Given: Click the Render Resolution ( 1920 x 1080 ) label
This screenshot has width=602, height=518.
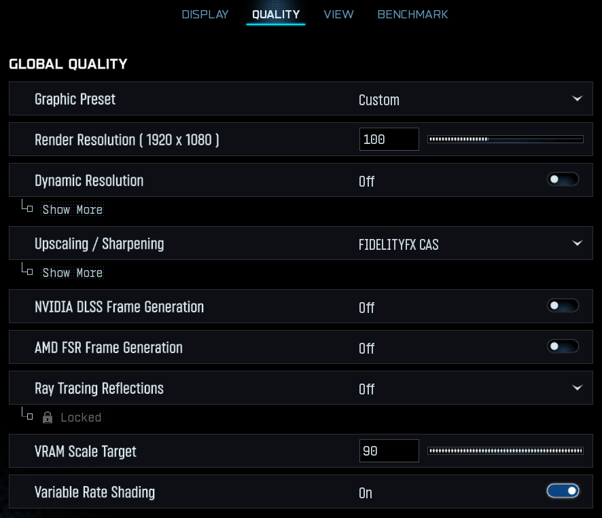Looking at the screenshot, I should (126, 140).
